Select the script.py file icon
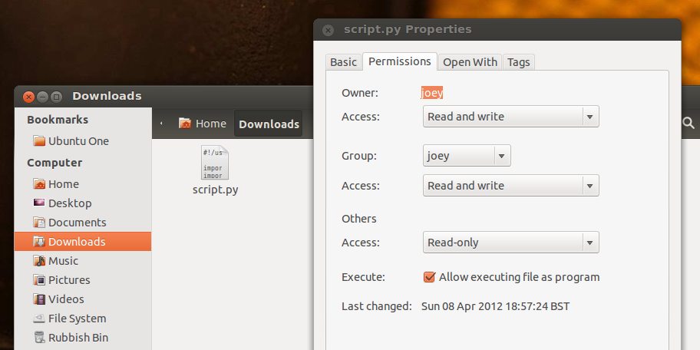 (215, 163)
